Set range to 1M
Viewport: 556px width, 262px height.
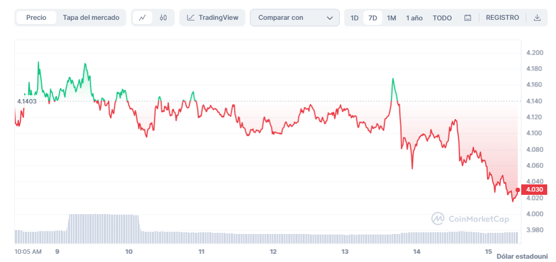click(391, 18)
